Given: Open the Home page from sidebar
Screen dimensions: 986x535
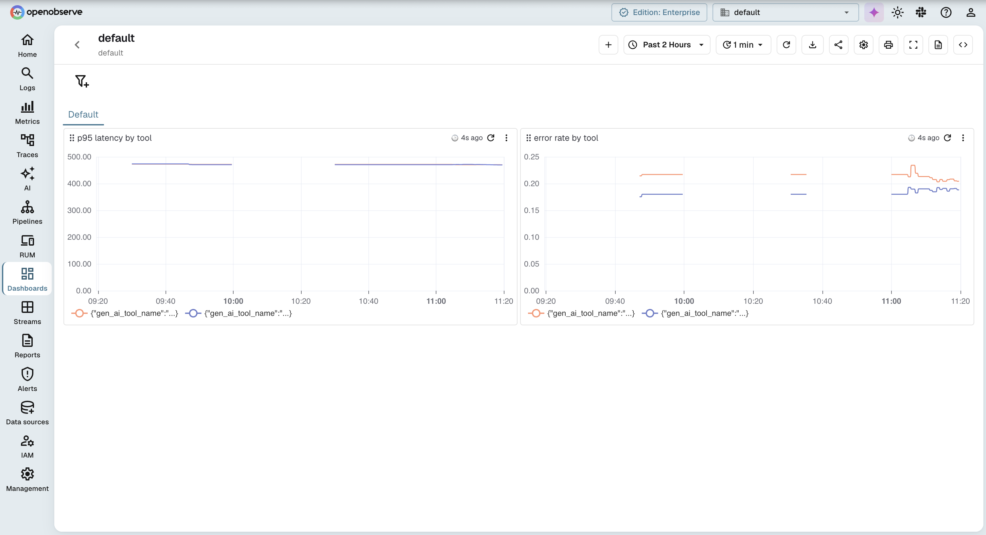Looking at the screenshot, I should point(27,46).
